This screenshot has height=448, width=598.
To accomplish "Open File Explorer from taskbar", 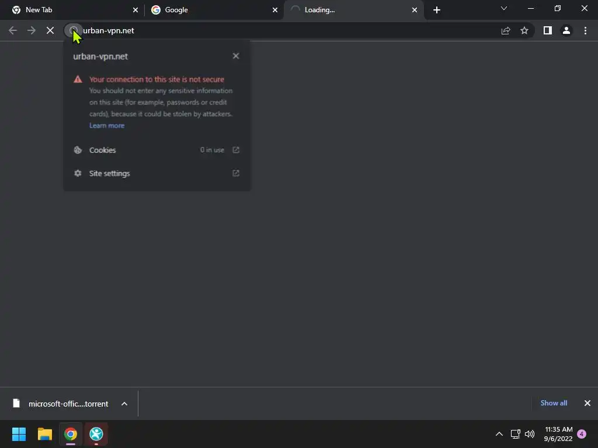I will coord(44,434).
